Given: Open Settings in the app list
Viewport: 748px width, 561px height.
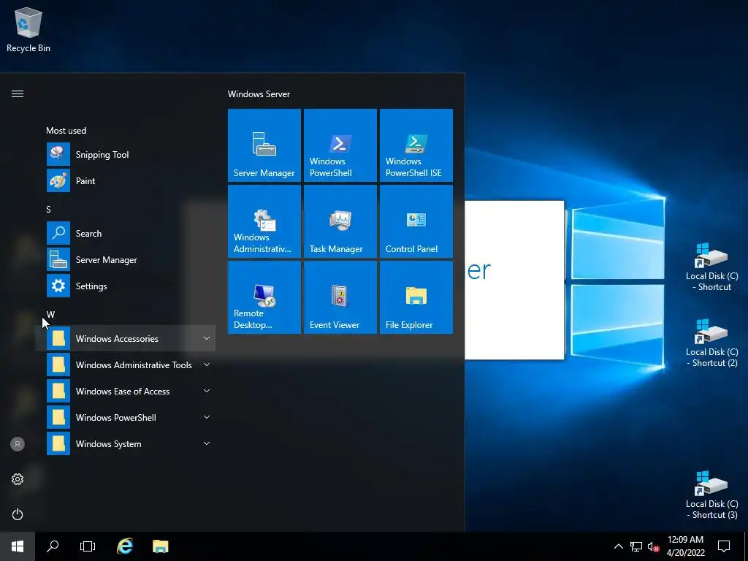Looking at the screenshot, I should (x=125, y=286).
